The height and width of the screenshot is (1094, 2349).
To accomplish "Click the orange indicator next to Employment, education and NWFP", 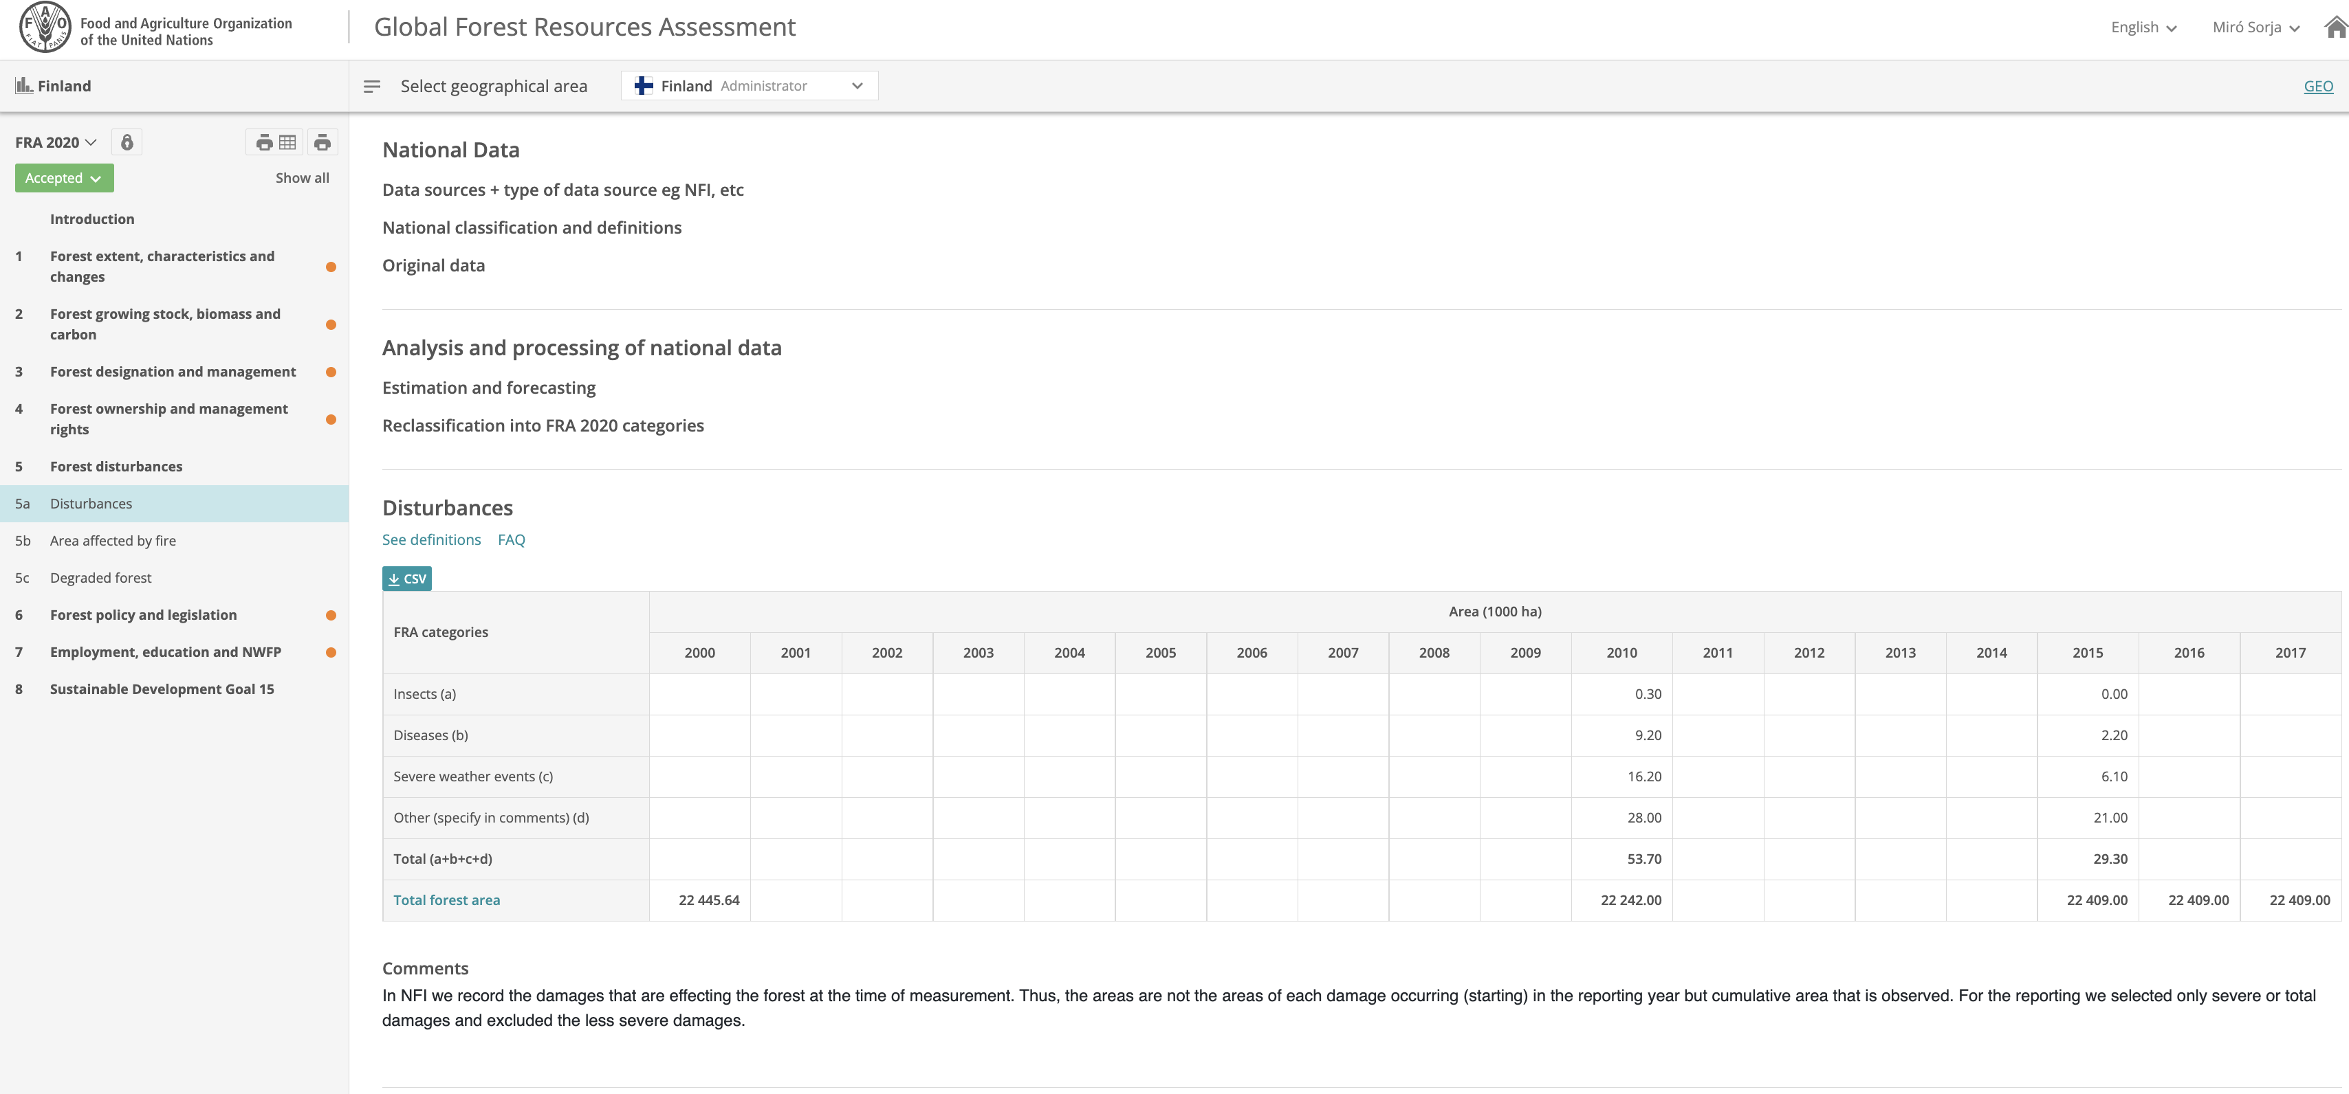I will pyautogui.click(x=330, y=652).
